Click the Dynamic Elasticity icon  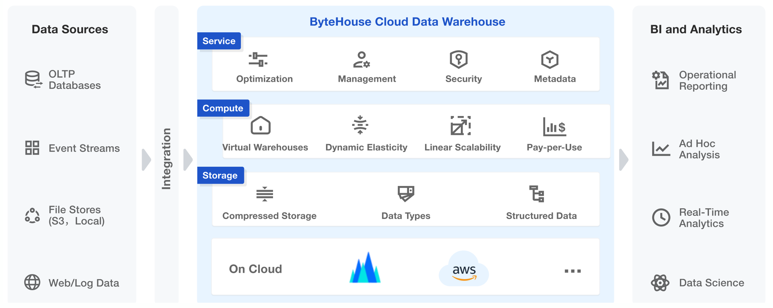pos(360,125)
